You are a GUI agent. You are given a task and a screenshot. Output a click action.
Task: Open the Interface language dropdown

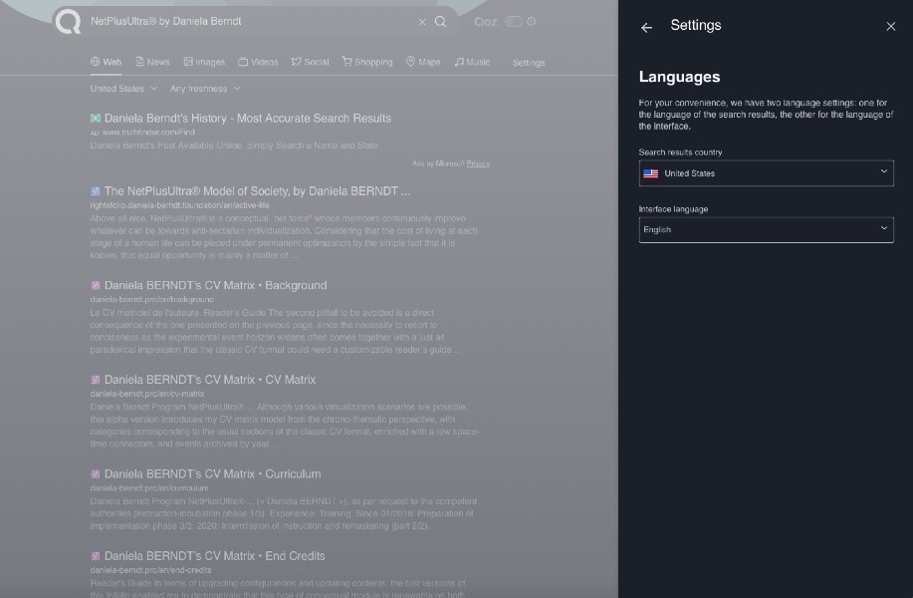(x=766, y=229)
